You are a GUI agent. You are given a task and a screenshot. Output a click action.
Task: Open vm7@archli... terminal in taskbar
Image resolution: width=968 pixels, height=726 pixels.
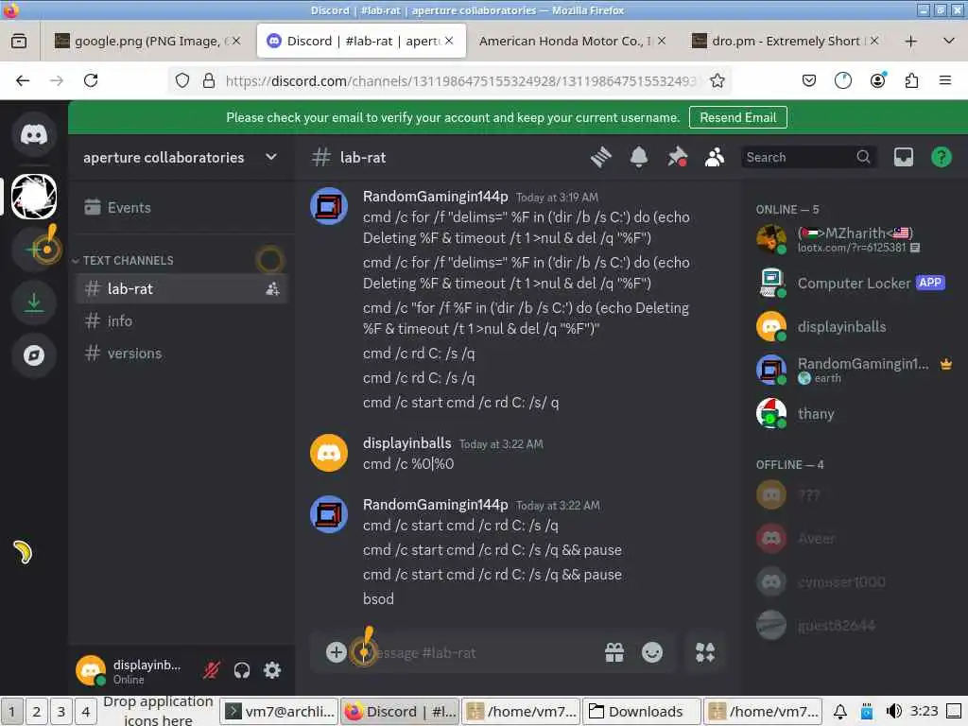tap(280, 711)
